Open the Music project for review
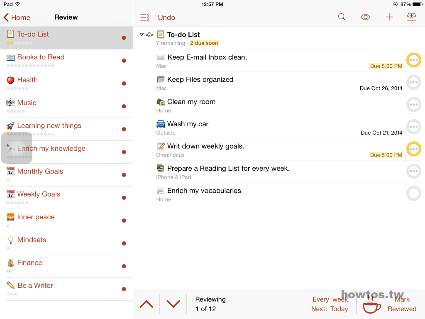The width and height of the screenshot is (425, 319). point(66,106)
